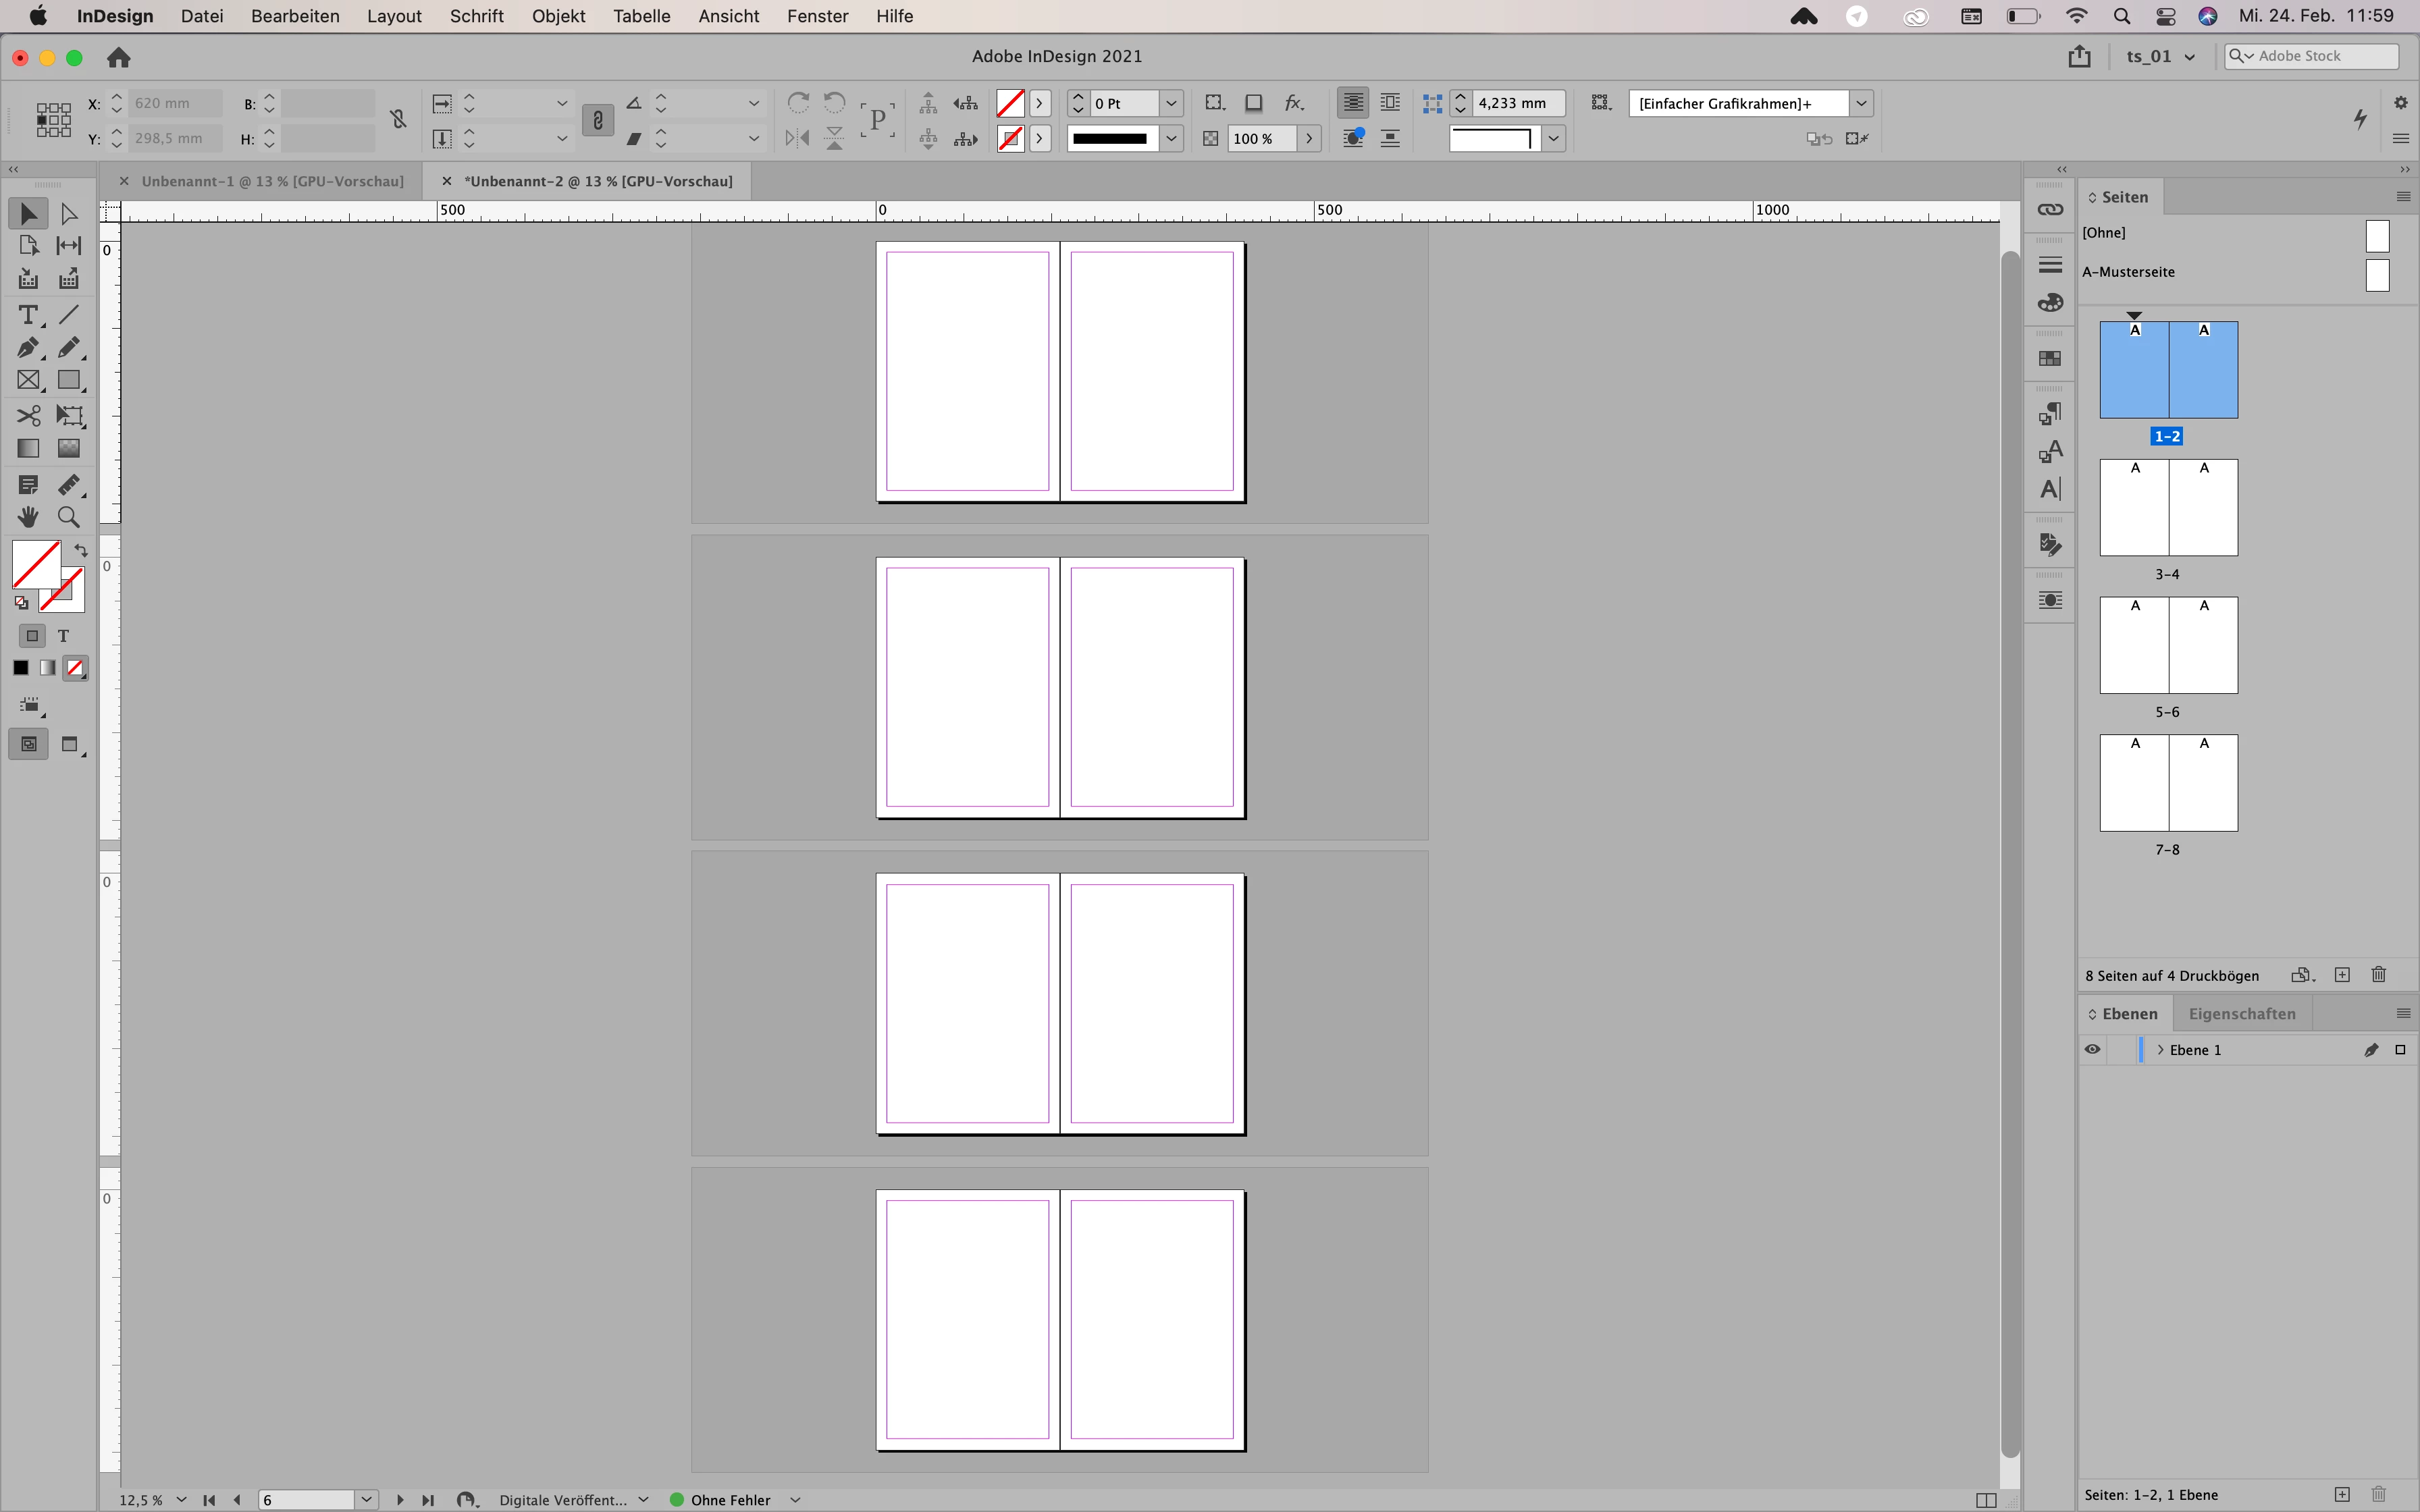Switch to Unbenannt-1 document tab
This screenshot has height=1512, width=2420.
(x=272, y=181)
